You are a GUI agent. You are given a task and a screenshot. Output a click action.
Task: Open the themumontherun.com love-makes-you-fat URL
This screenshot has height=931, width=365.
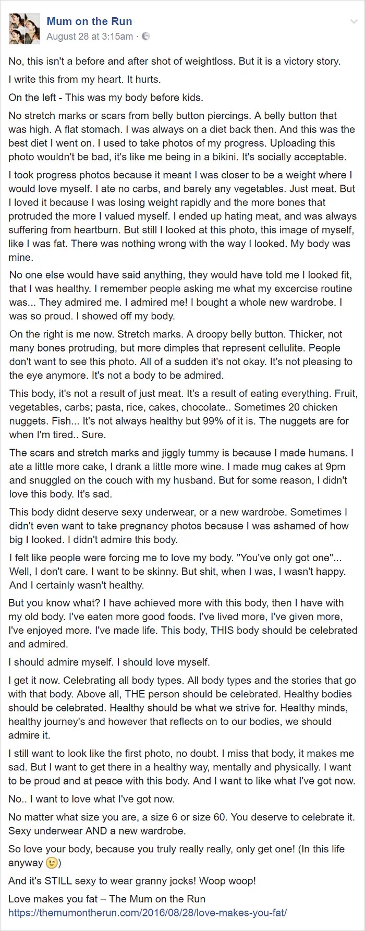[x=148, y=913]
